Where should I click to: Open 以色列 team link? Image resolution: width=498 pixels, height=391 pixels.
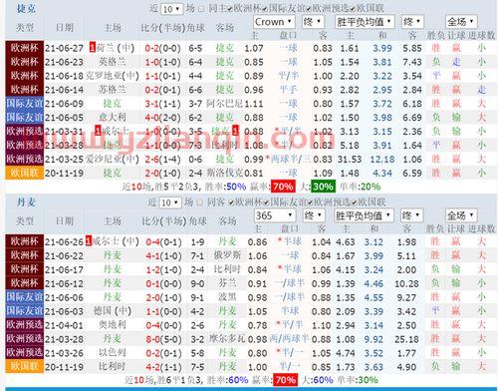(x=113, y=353)
